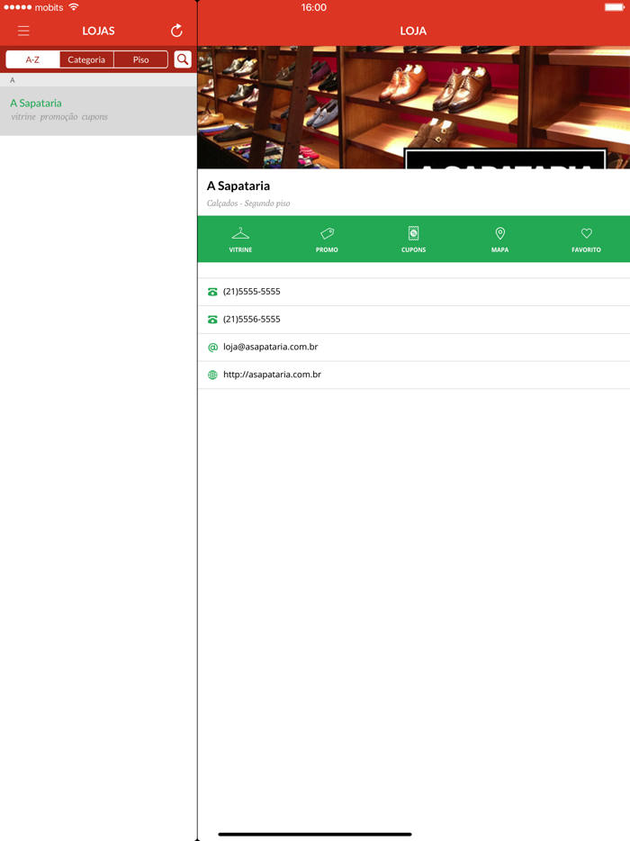Email loja@asapataria.com.br
The image size is (630, 841).
(x=270, y=347)
